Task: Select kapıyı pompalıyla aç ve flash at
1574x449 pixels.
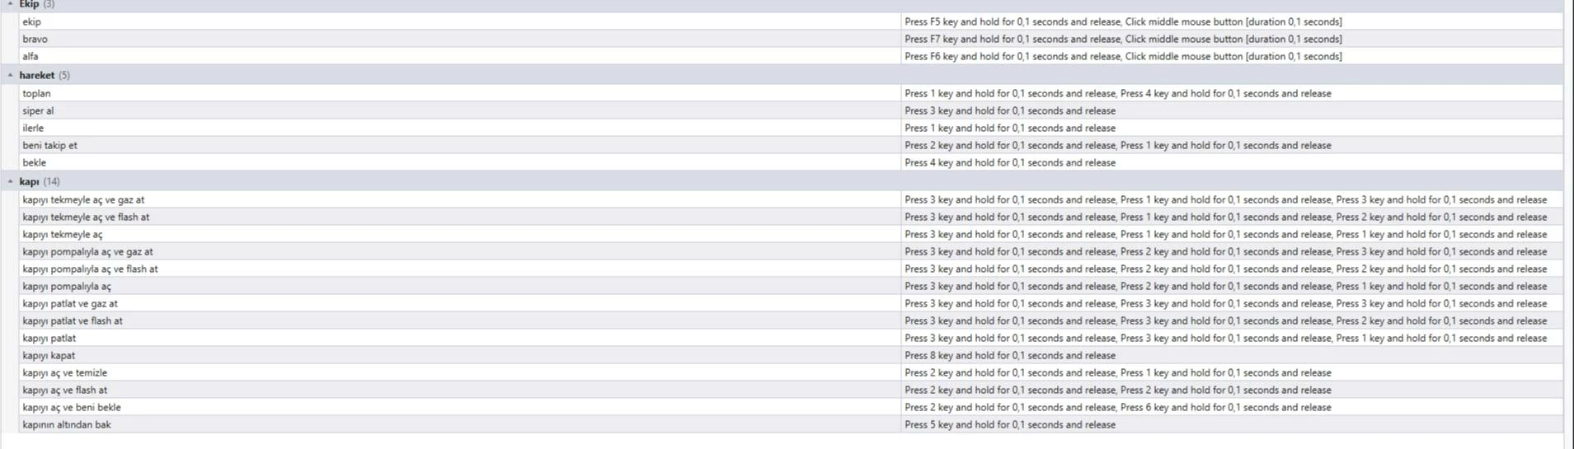Action: pos(90,269)
